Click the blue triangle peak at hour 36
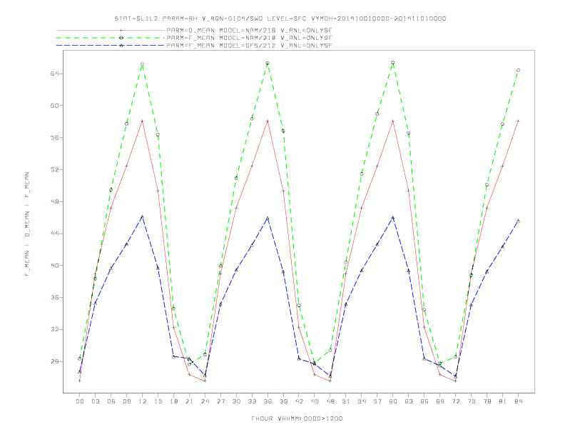The width and height of the screenshot is (565, 437). coord(268,218)
